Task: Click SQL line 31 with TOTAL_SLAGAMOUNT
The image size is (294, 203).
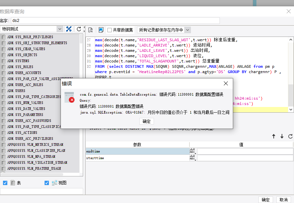Action: click(157, 61)
